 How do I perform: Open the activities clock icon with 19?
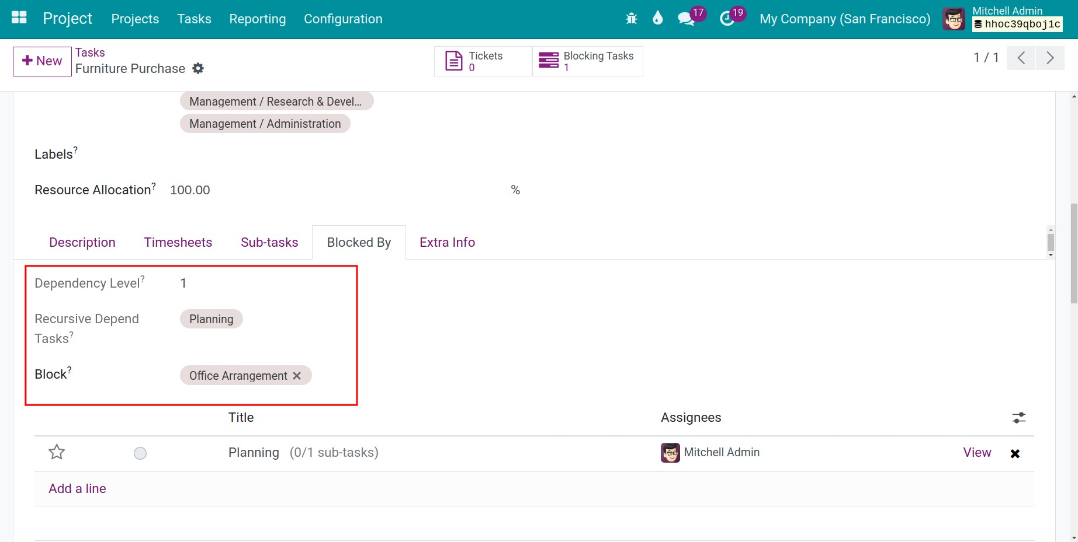click(x=727, y=19)
